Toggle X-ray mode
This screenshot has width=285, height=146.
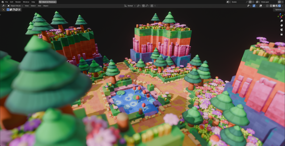(267, 6)
